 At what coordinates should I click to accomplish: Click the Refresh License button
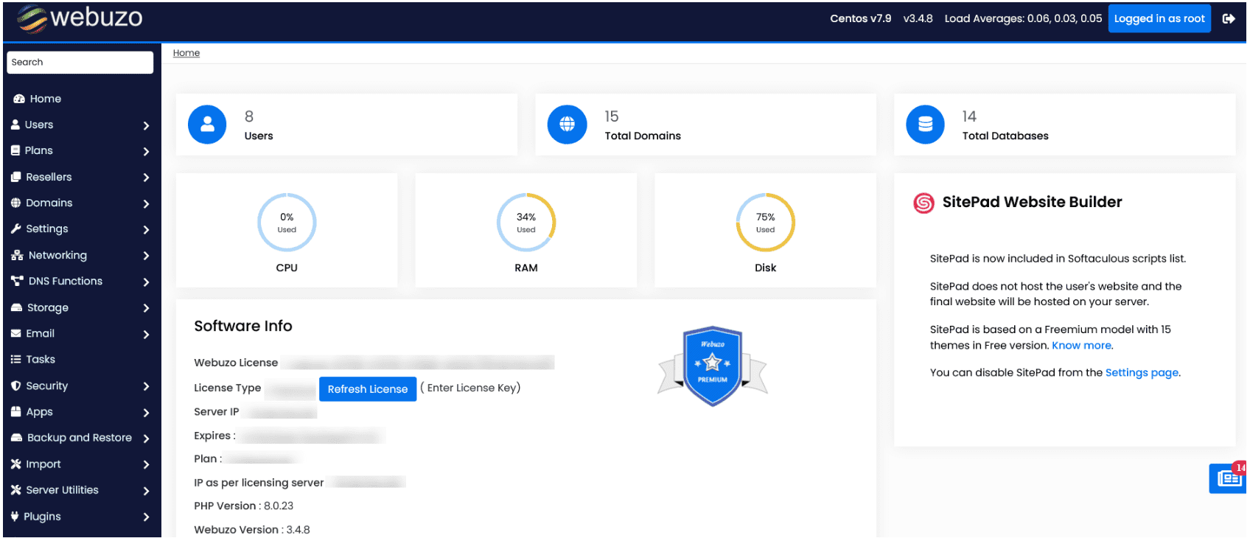point(368,389)
